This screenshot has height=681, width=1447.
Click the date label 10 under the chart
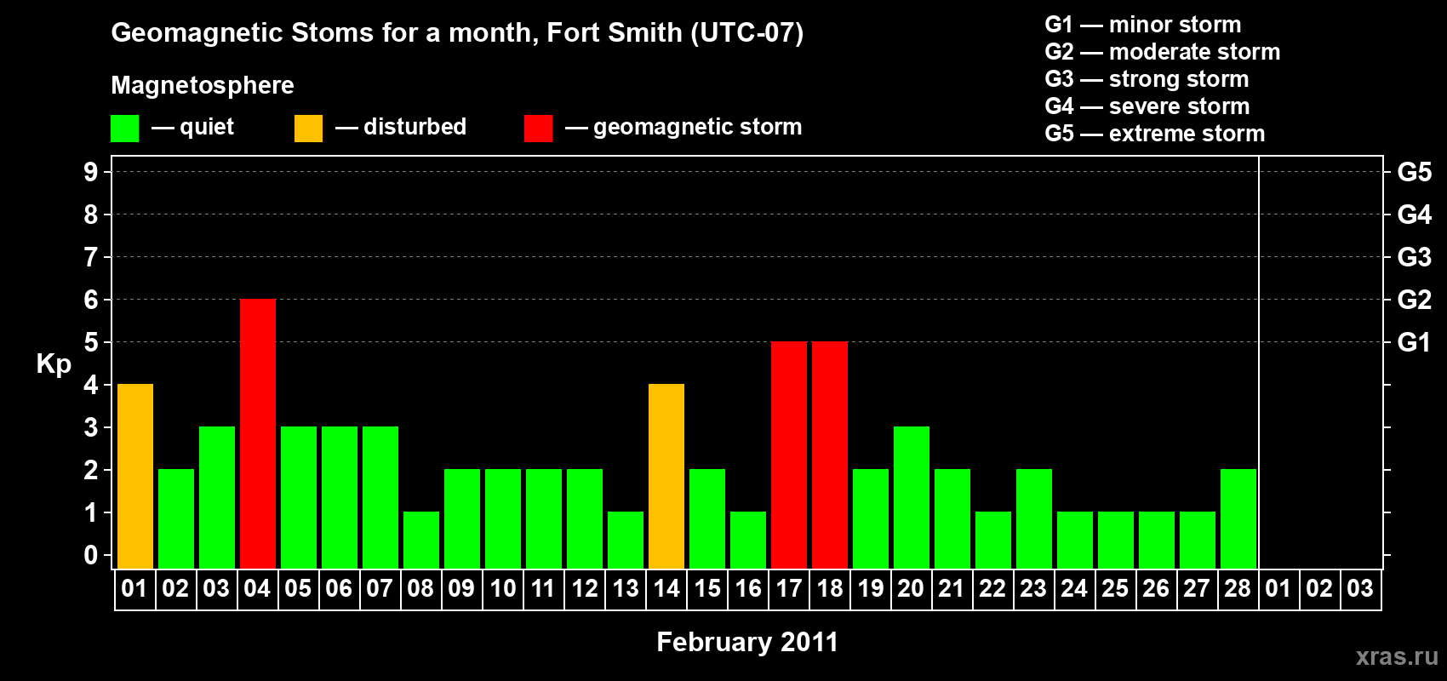(x=503, y=589)
